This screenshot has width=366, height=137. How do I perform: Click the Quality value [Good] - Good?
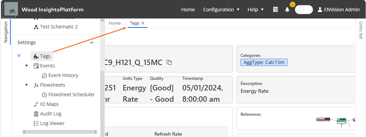click(162, 94)
